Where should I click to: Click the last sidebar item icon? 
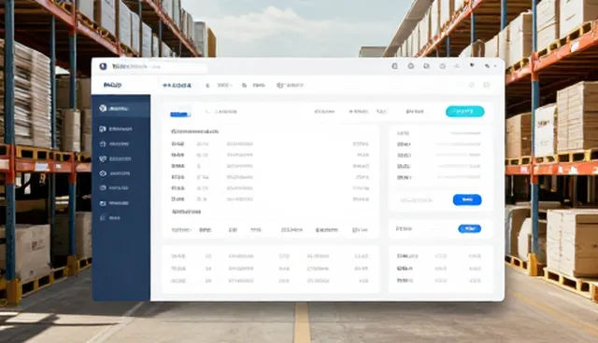(103, 218)
